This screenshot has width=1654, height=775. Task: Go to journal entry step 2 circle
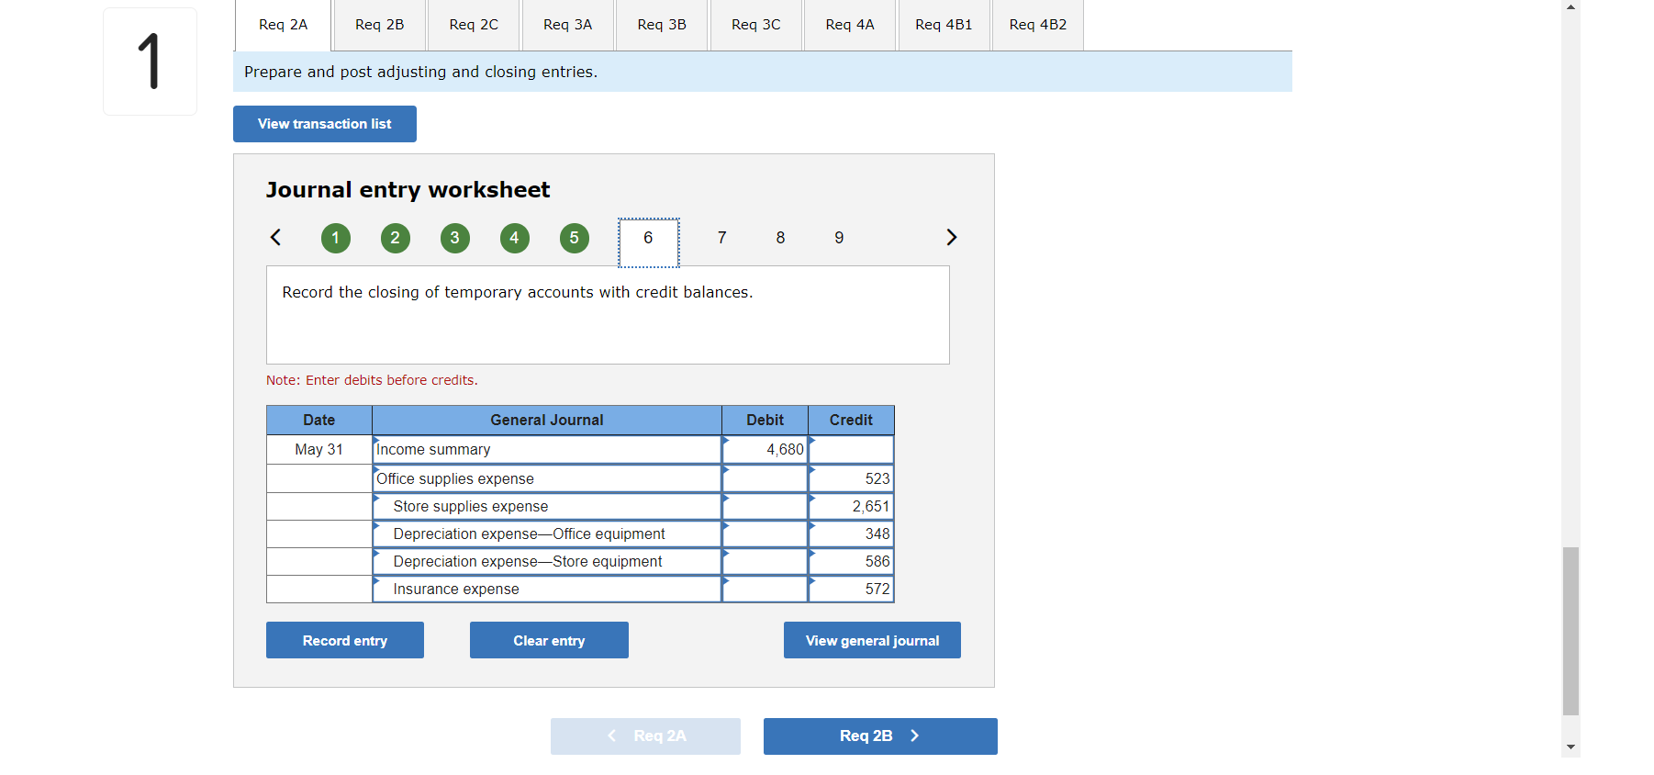click(396, 238)
